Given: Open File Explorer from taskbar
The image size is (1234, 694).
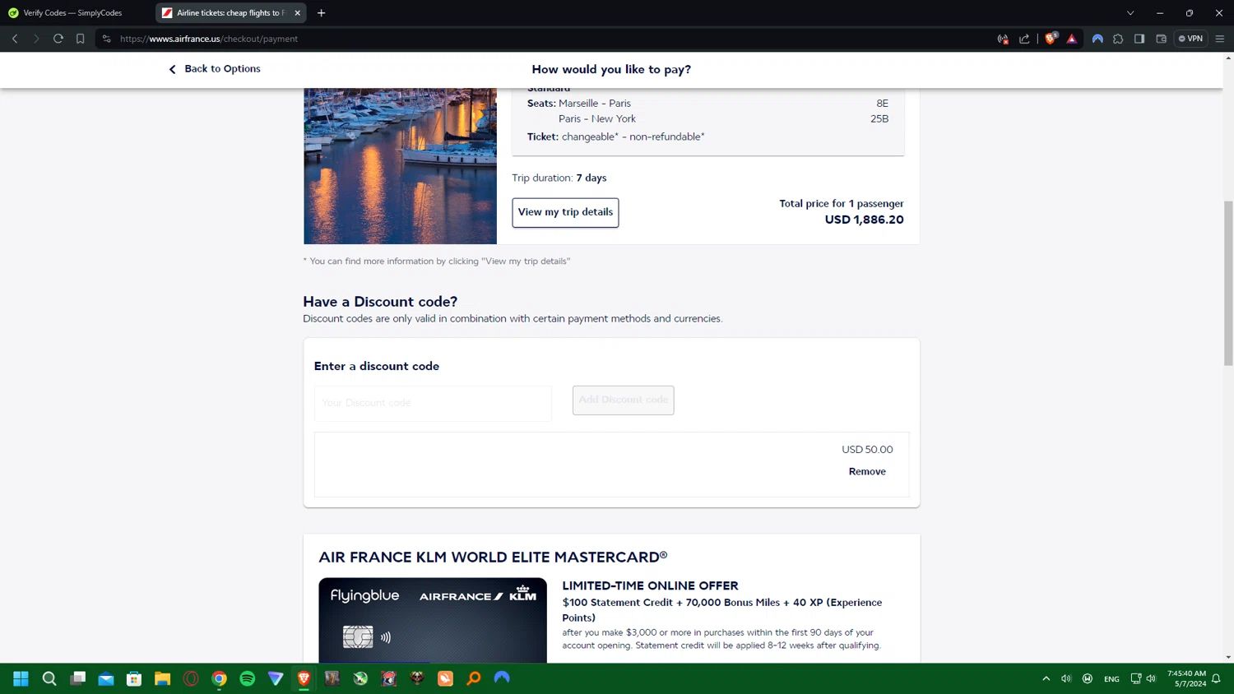Looking at the screenshot, I should 162,678.
